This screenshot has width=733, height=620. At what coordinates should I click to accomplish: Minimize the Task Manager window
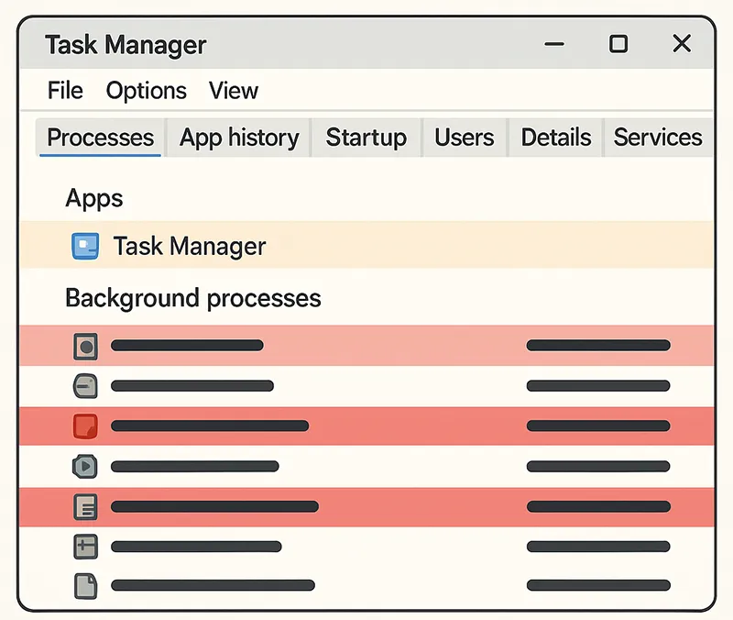pyautogui.click(x=554, y=44)
